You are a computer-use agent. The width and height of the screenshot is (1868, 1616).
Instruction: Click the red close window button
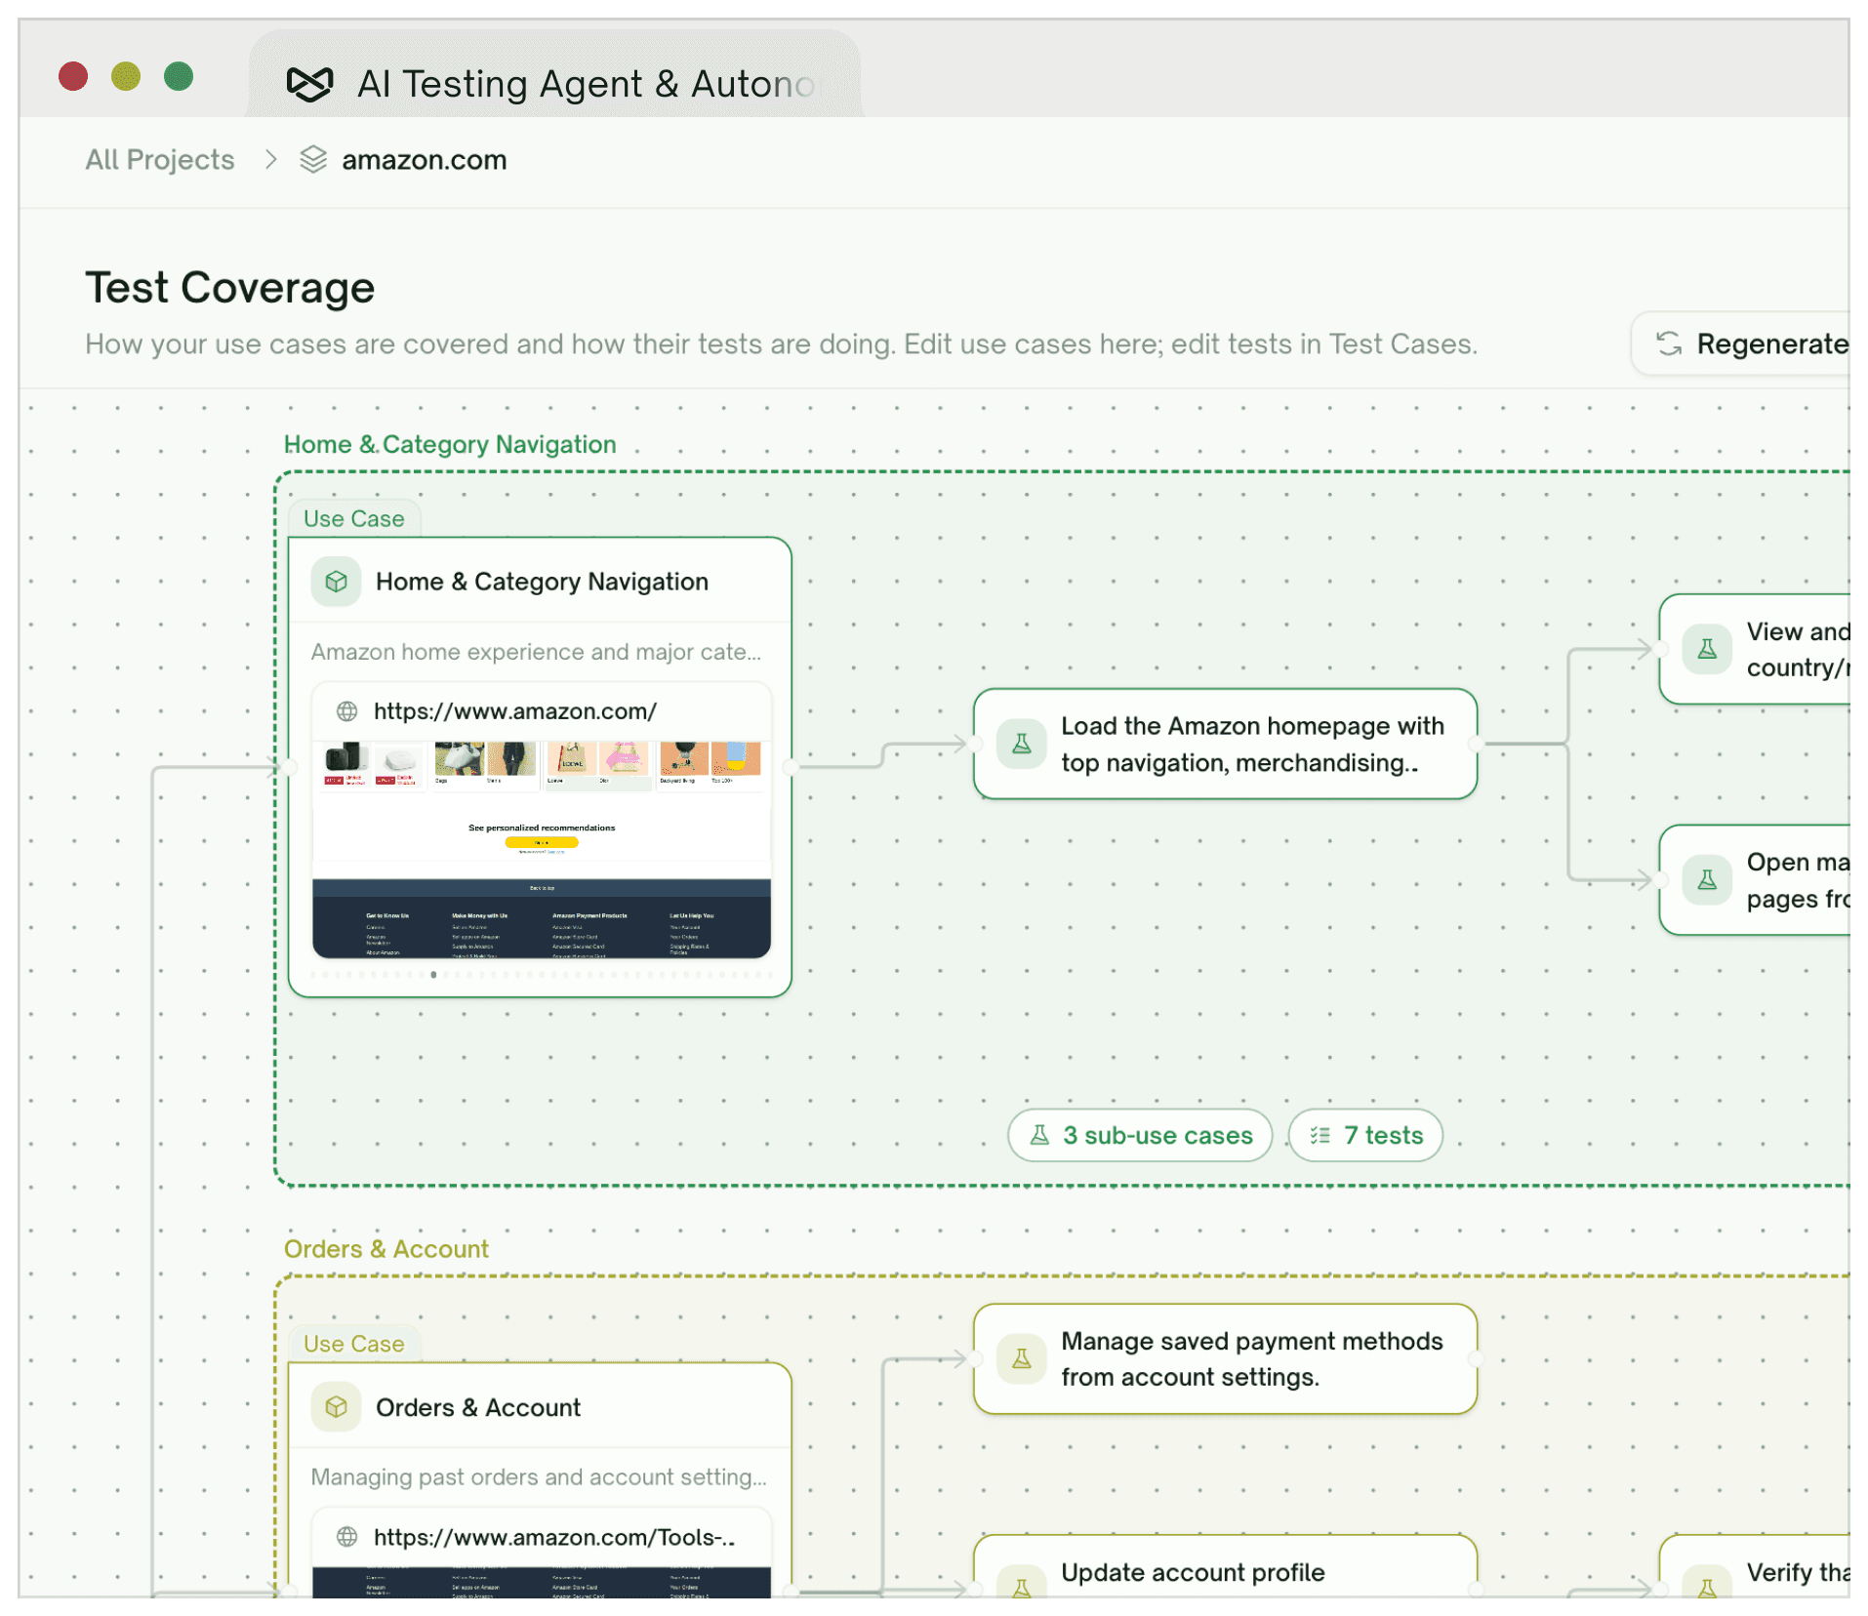(x=73, y=76)
